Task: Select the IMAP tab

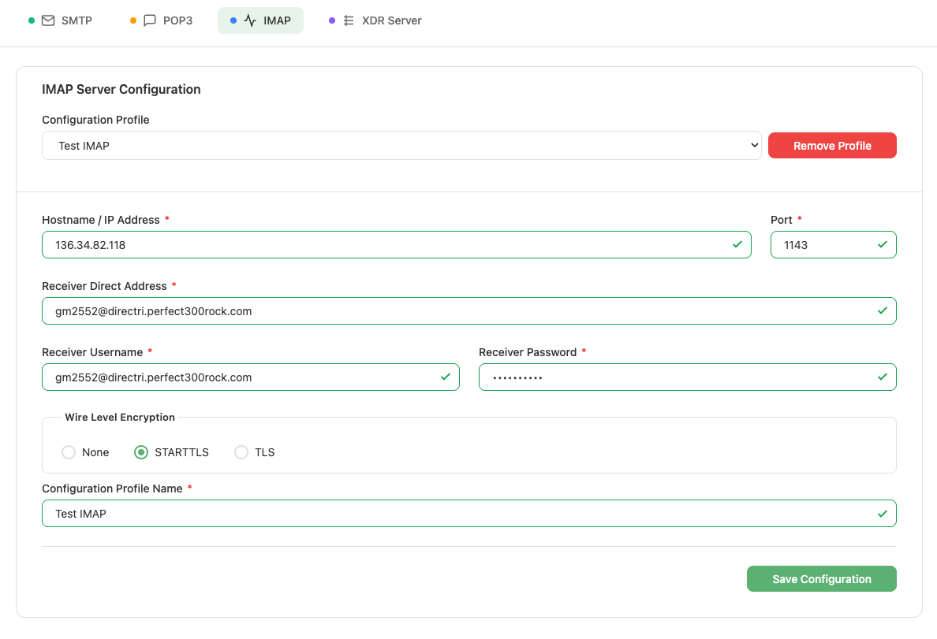Action: point(260,21)
